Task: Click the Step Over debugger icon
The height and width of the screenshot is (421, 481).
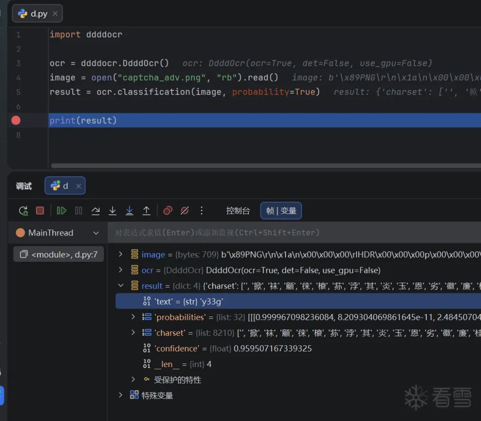Action: tap(95, 211)
